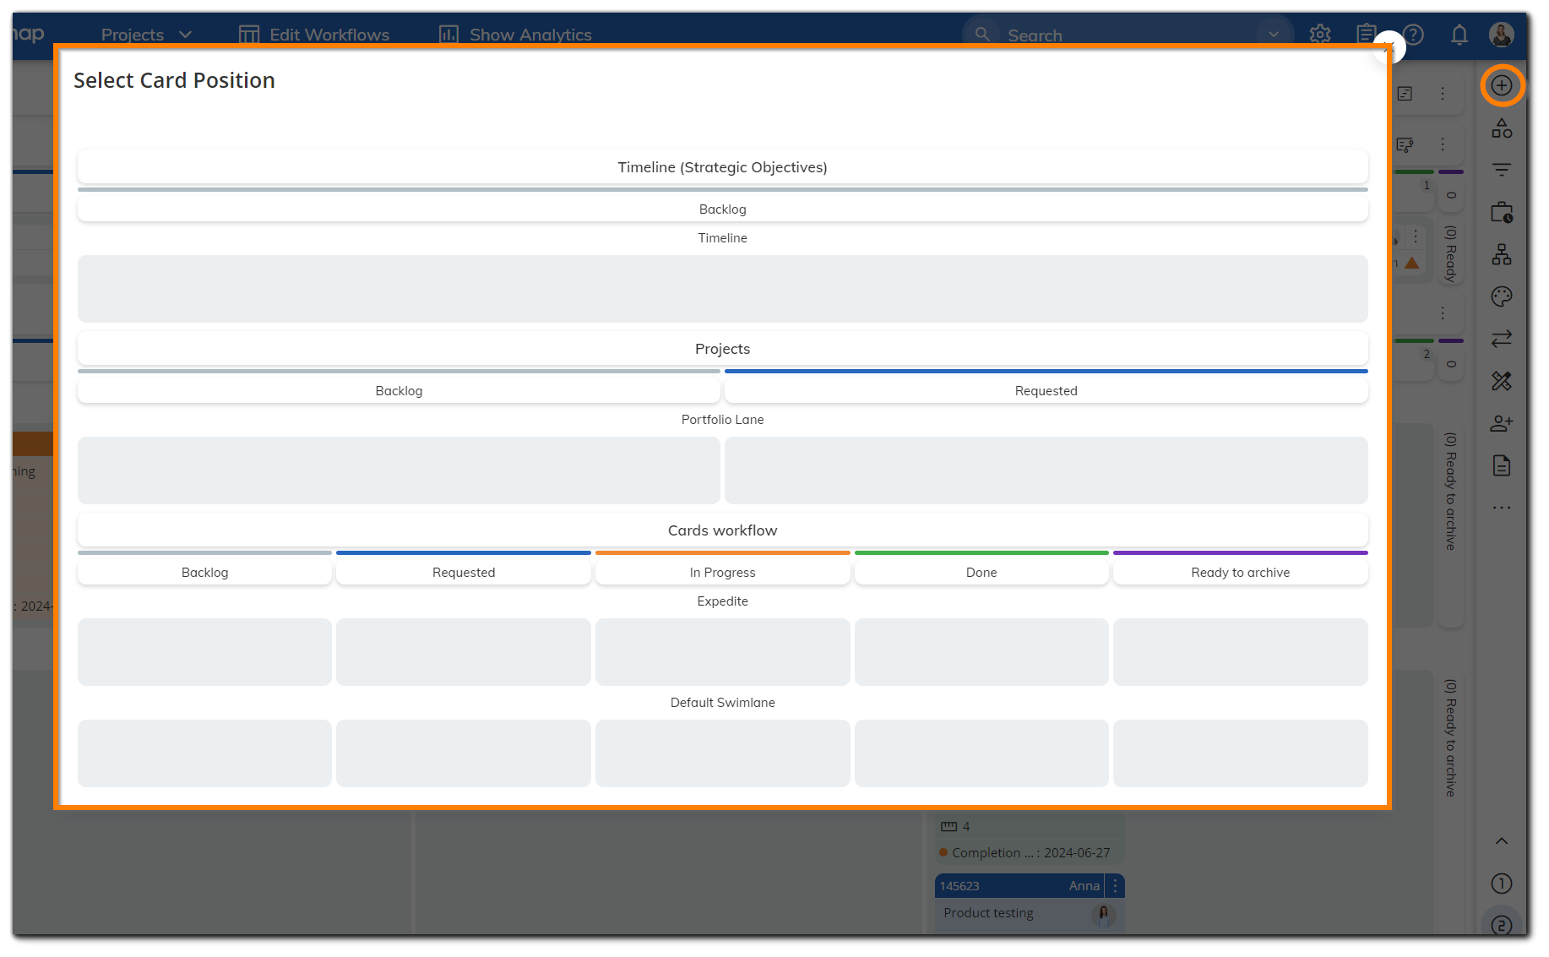This screenshot has width=1549, height=957.
Task: Open the board color palette icon
Action: point(1502,296)
